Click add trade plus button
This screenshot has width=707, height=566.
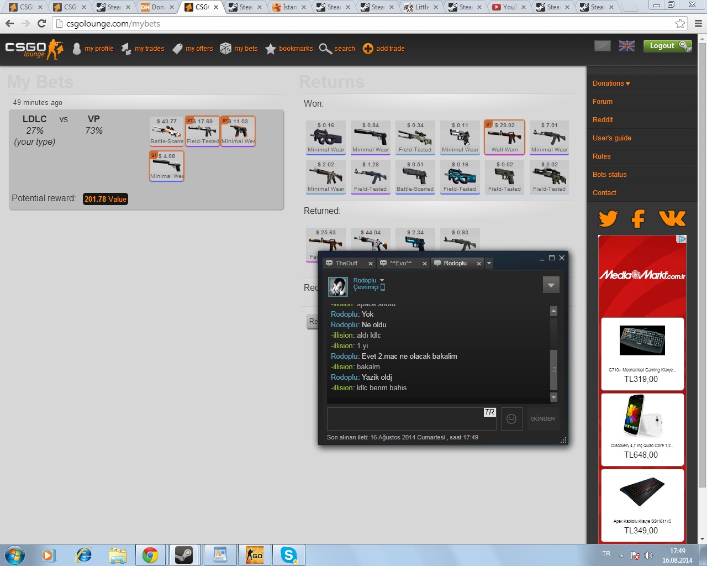pyautogui.click(x=384, y=49)
